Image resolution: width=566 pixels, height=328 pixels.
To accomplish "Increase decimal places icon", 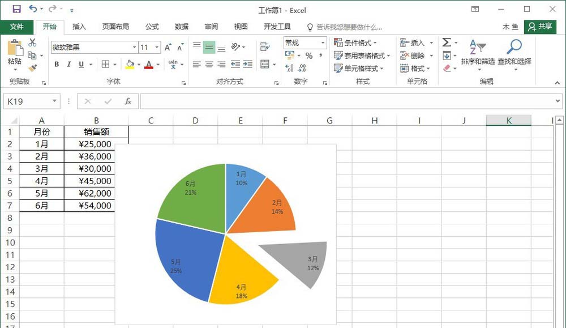I will (x=289, y=68).
